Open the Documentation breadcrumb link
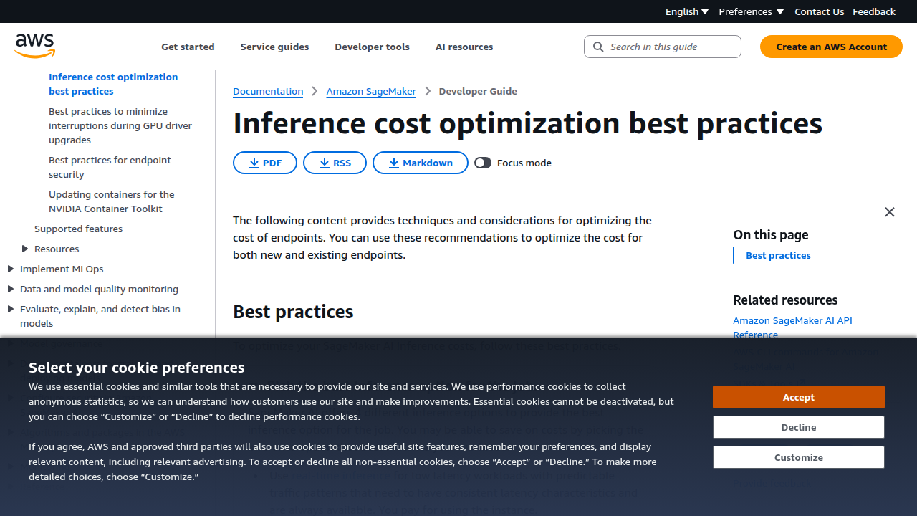Viewport: 917px width, 516px height. pyautogui.click(x=268, y=91)
